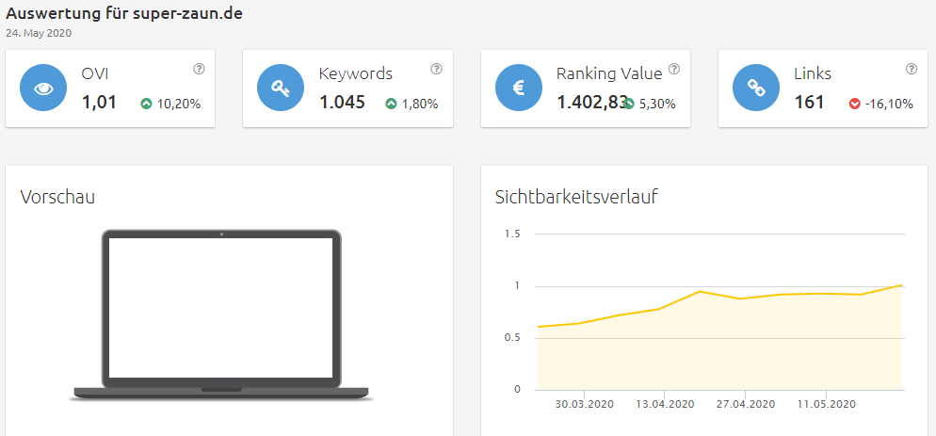Click the chart date label 27.04.2020
The image size is (936, 436).
pos(746,404)
